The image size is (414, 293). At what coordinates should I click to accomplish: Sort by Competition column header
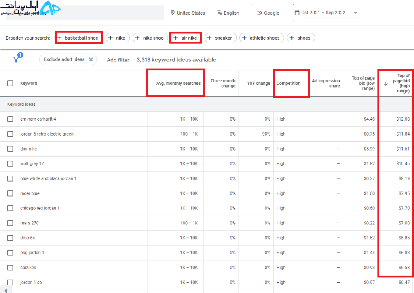point(288,83)
